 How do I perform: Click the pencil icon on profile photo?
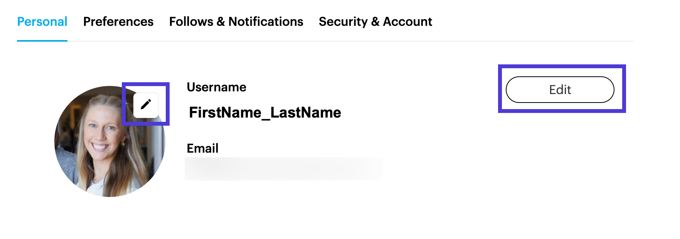[146, 104]
